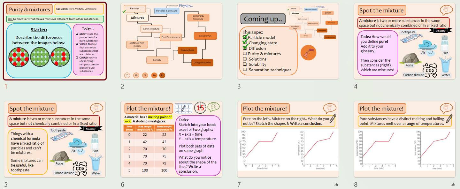Screen dimensions: 460x189
Task: Click the transition star icon under slide 7
Action: tap(336, 185)
